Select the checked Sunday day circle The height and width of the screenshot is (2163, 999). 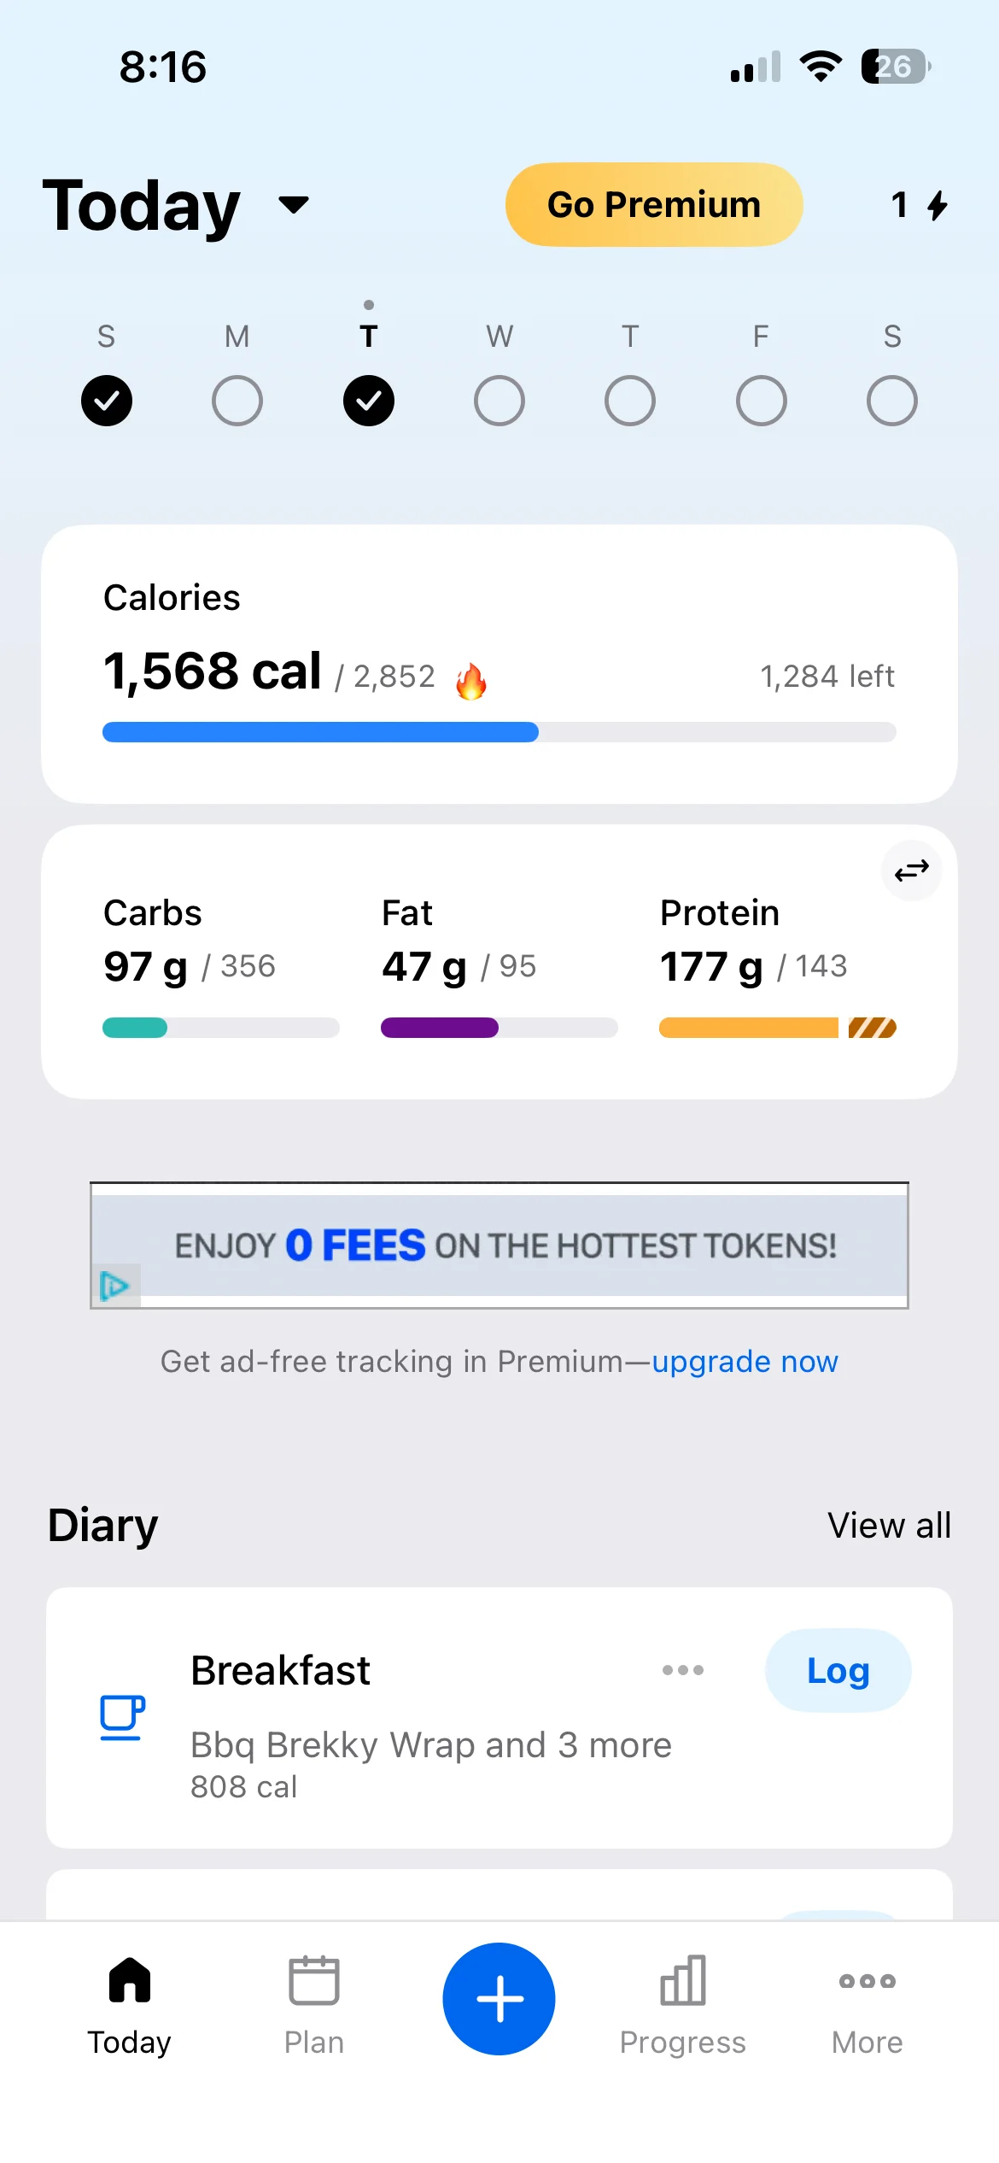coord(107,401)
